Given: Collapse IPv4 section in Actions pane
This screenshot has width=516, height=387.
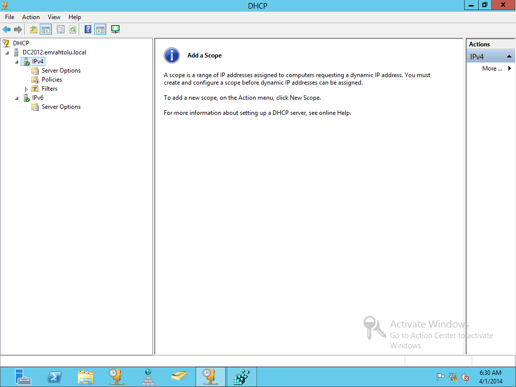Looking at the screenshot, I should 509,56.
